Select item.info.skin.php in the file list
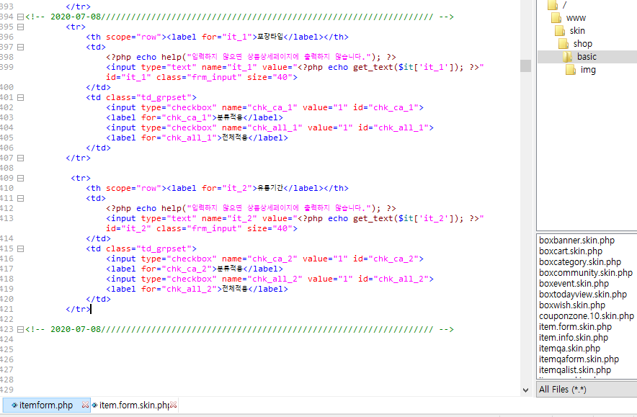This screenshot has height=417, width=637. tap(573, 338)
